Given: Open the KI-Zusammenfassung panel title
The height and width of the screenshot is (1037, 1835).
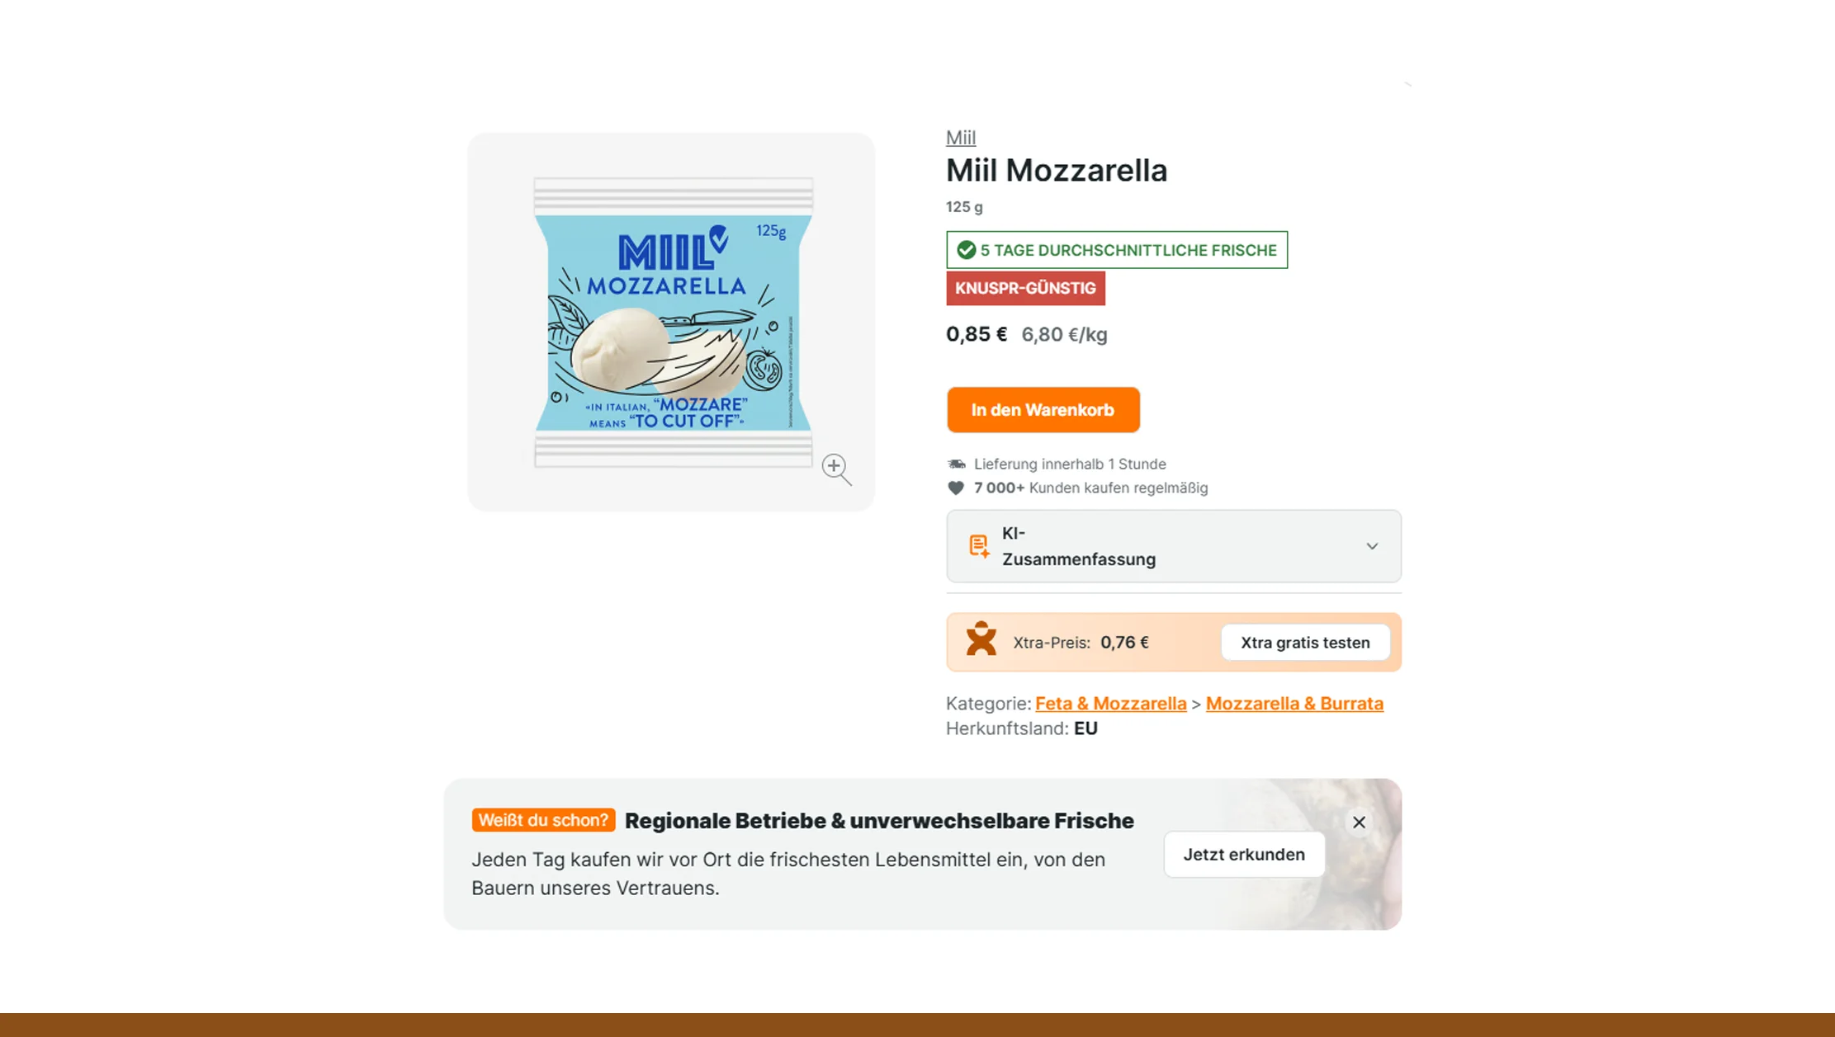Looking at the screenshot, I should coord(1078,546).
